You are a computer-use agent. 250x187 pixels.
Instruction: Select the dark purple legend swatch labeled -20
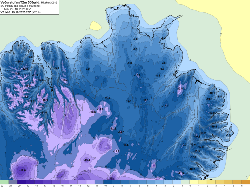click(x=21, y=182)
